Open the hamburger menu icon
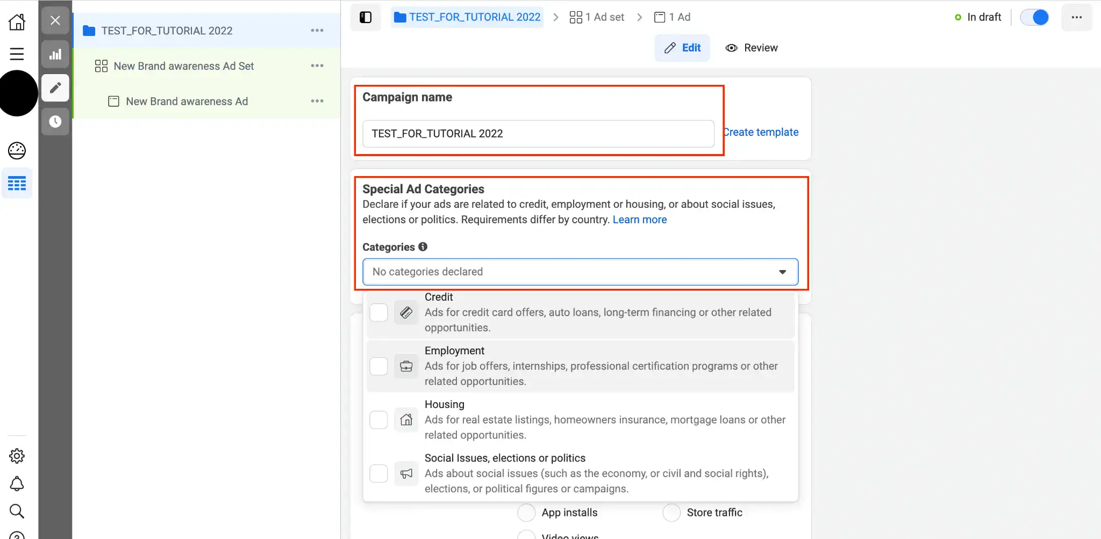 17,54
